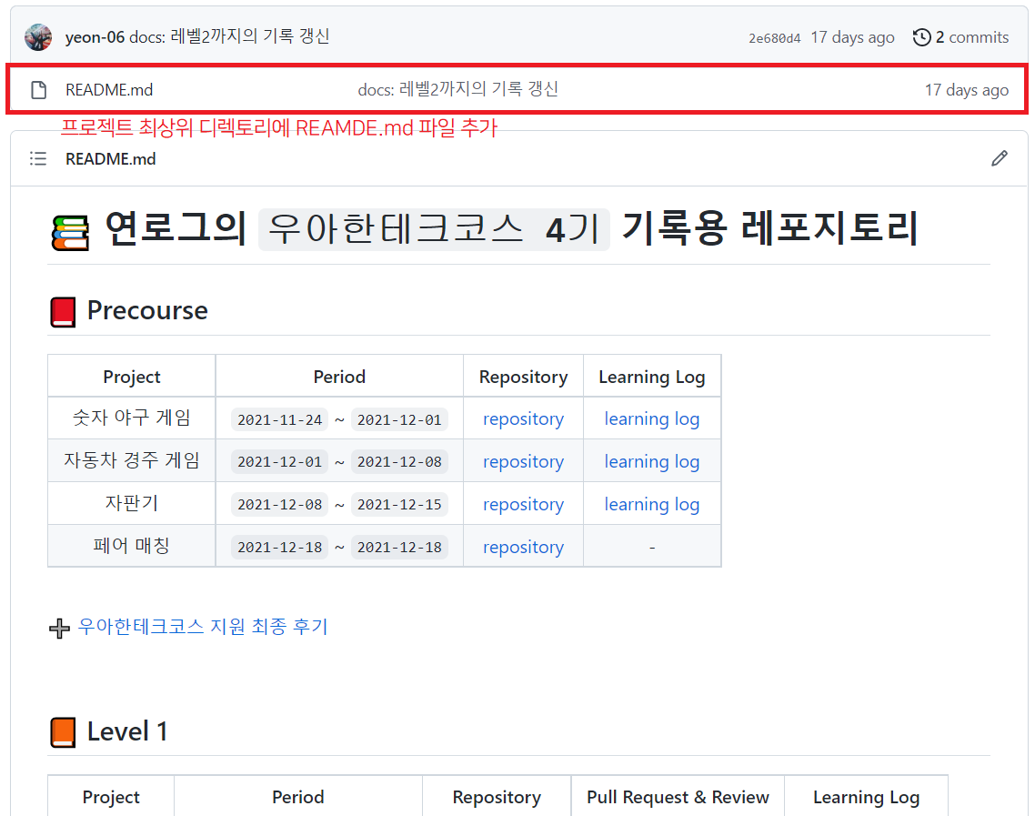
Task: Click the 2021-12-18 start date for 페어 매칭
Action: coord(280,548)
